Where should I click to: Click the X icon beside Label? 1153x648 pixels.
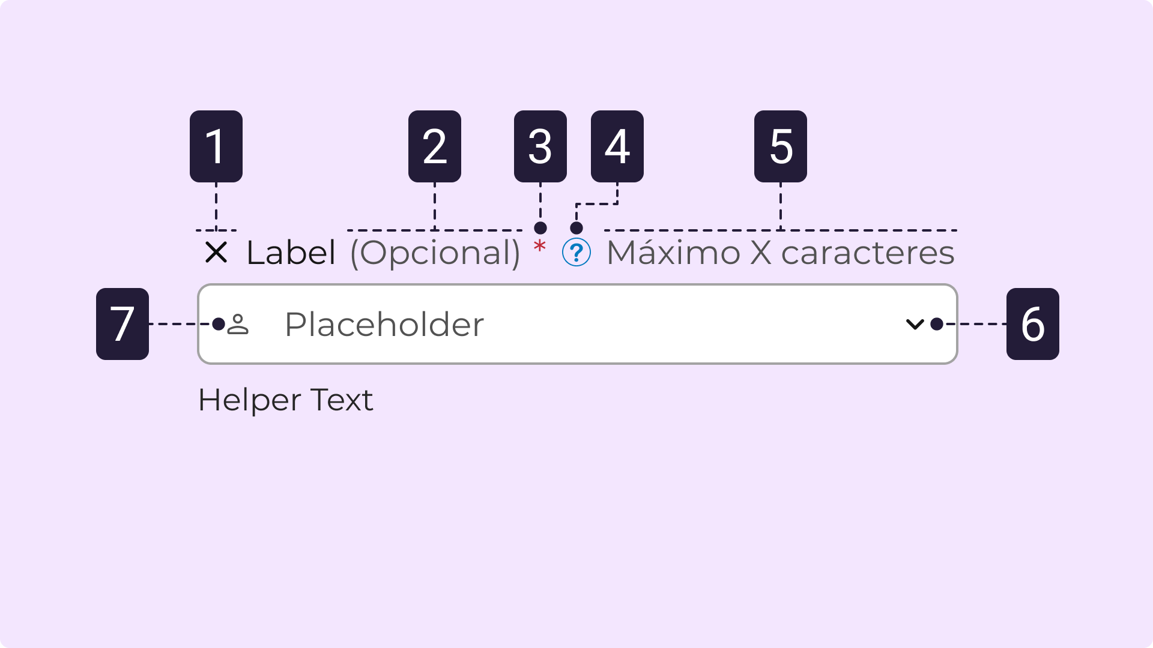(x=216, y=253)
